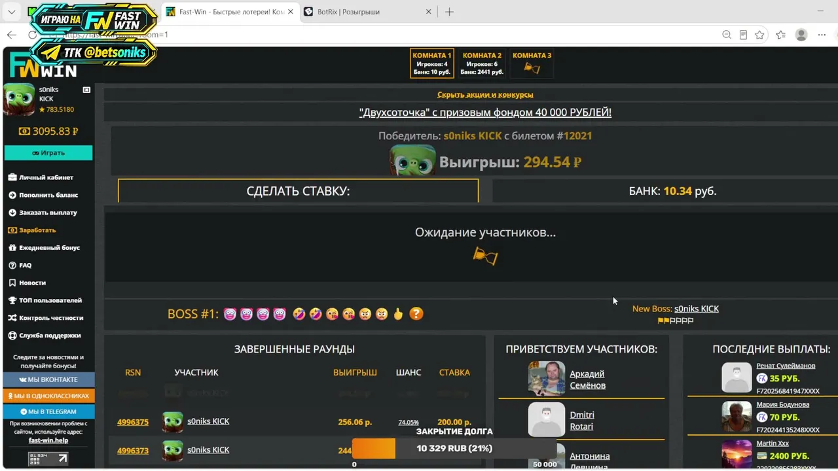Open the New Boss s0niks KICK link
The image size is (838, 471).
pyautogui.click(x=697, y=309)
